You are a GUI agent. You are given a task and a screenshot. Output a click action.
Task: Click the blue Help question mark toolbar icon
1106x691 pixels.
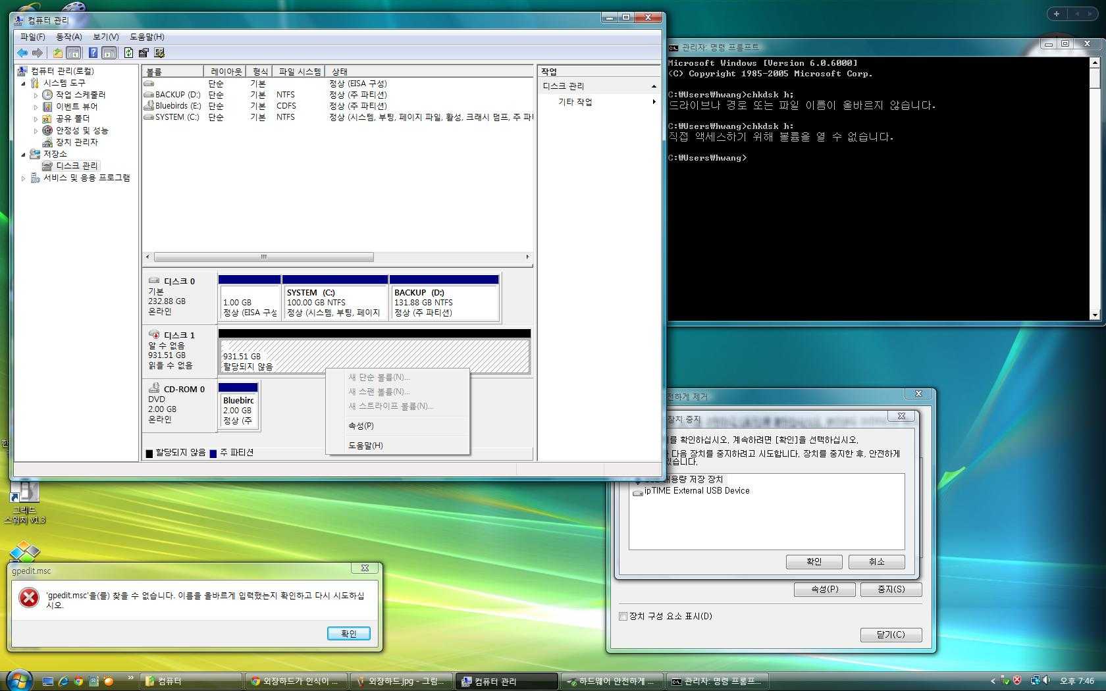(x=93, y=53)
